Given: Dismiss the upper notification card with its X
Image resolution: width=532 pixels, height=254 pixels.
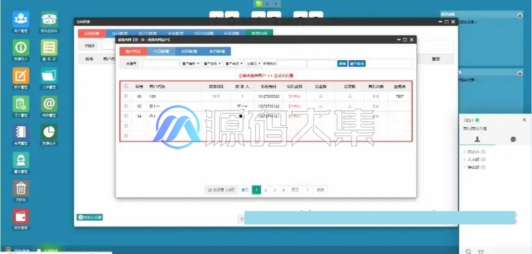Looking at the screenshot, I should click(520, 15).
